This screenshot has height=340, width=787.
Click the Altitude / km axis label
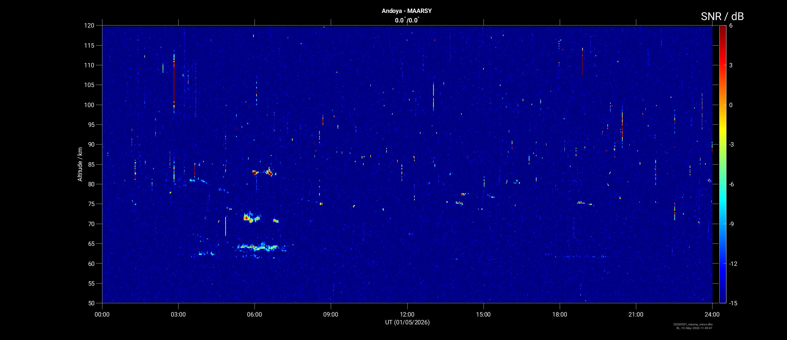click(x=80, y=164)
